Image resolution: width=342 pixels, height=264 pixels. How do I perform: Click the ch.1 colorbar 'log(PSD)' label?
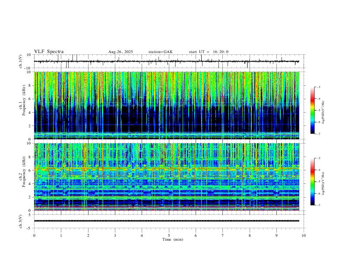[x=323, y=112]
